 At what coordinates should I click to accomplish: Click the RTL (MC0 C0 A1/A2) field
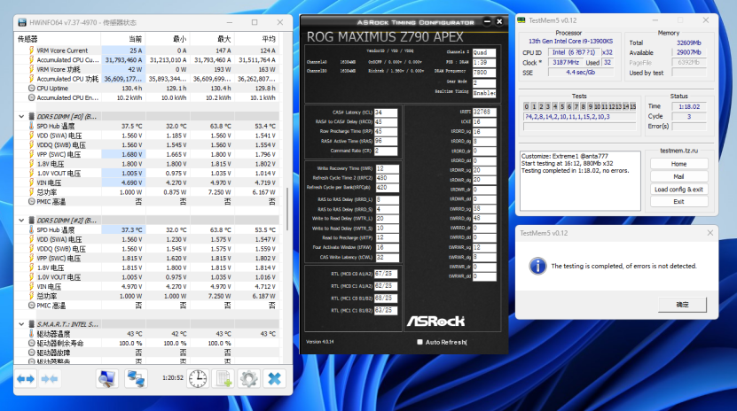point(386,274)
